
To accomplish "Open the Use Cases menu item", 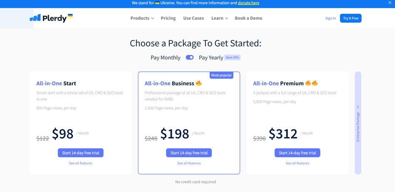I will coord(193,18).
